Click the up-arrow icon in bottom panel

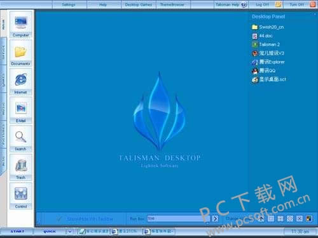(x=261, y=218)
